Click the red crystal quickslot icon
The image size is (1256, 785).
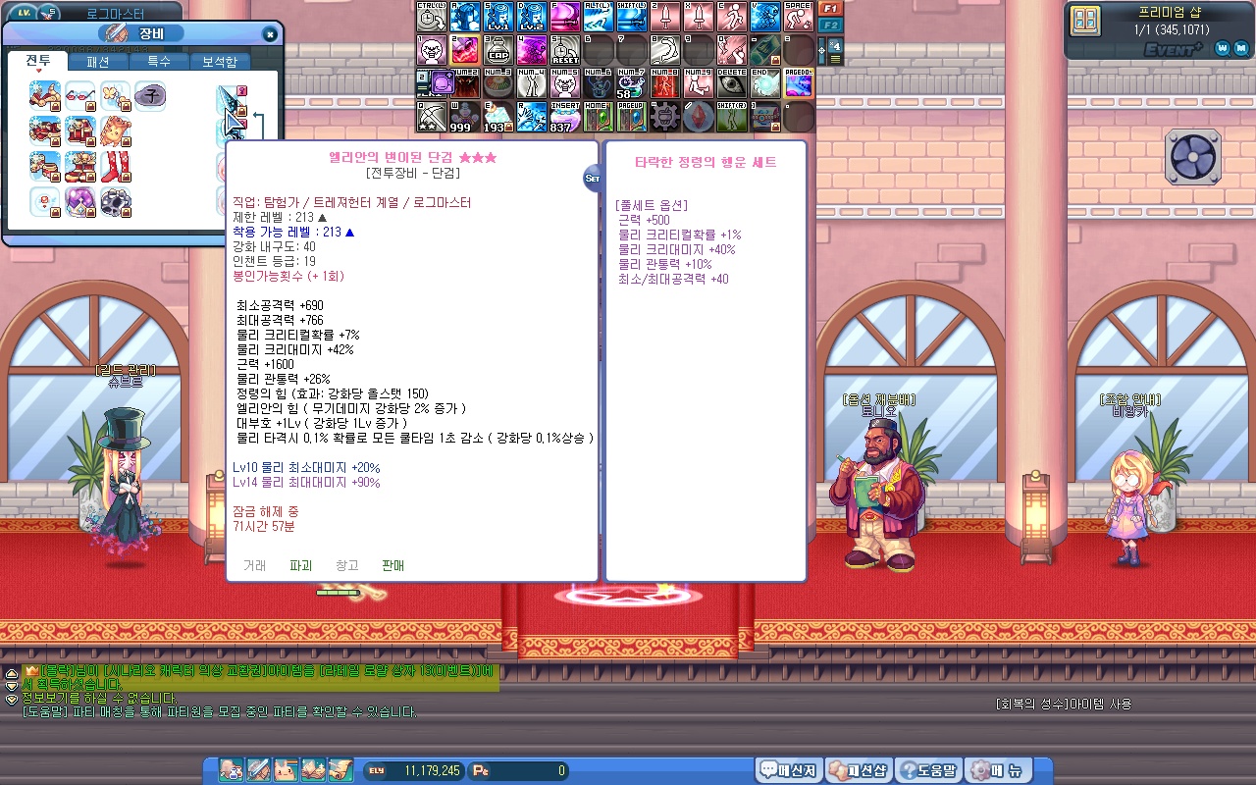[698, 117]
